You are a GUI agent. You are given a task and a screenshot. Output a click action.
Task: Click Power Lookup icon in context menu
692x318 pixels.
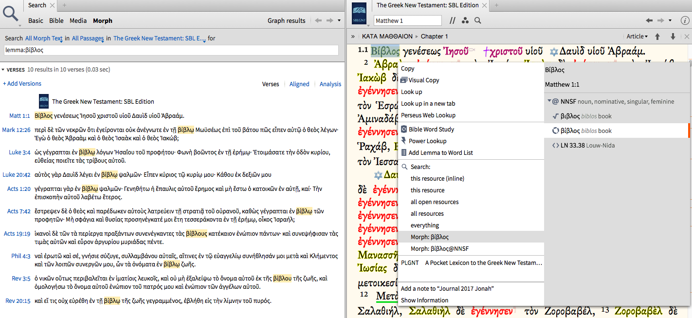click(x=404, y=141)
